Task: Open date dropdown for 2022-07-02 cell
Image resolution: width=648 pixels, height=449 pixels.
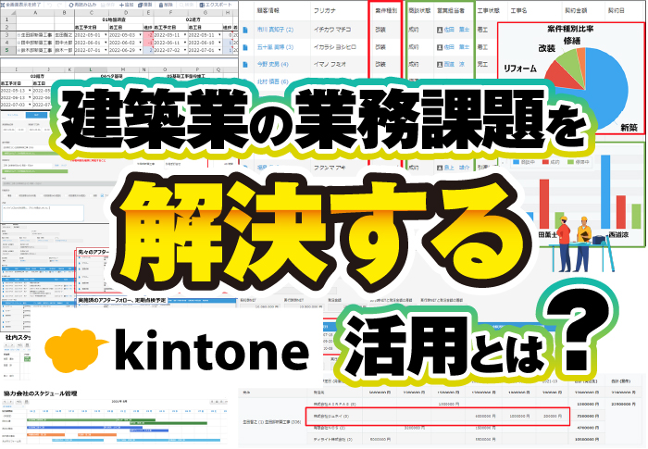Action: click(185, 50)
